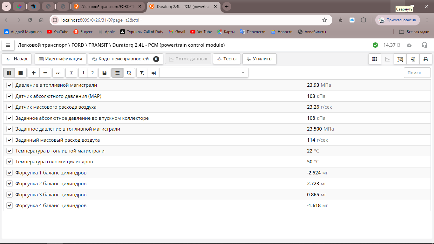Stop data recording with square button
The image size is (434, 244).
[21, 73]
